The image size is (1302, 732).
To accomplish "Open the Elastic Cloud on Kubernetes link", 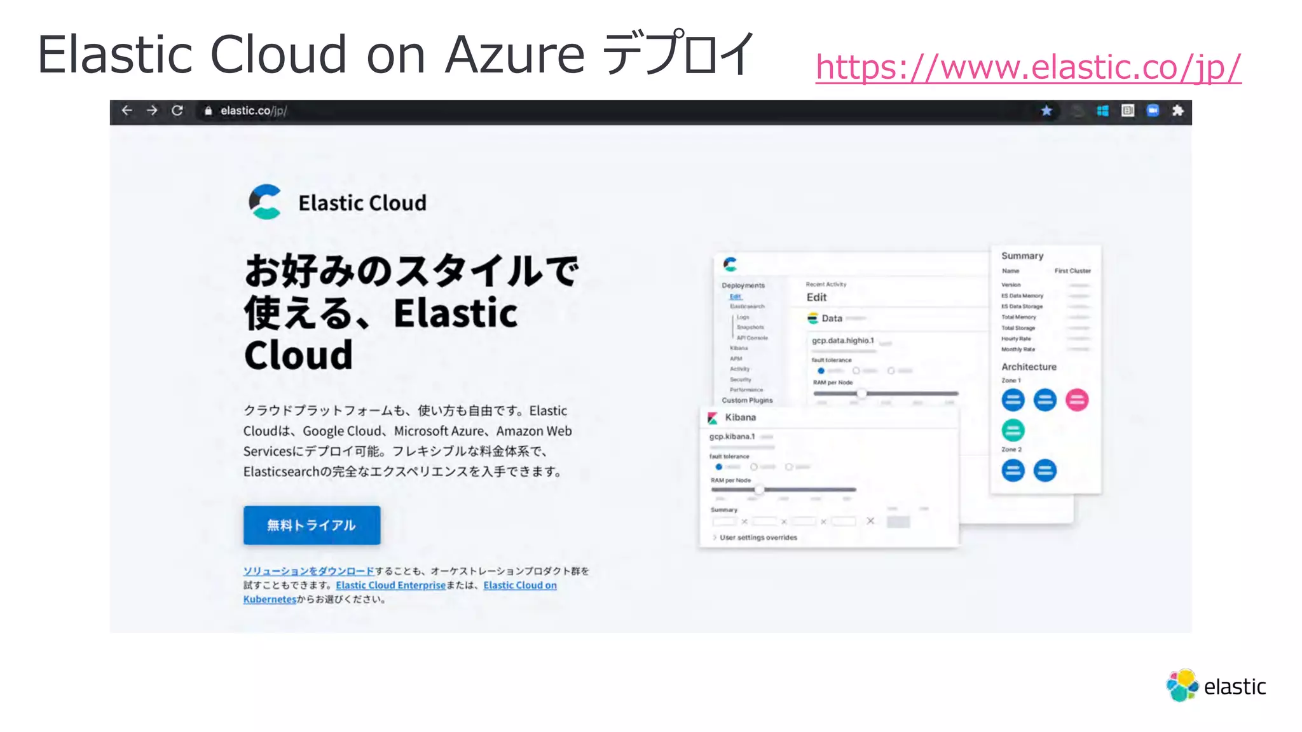I will pos(519,585).
